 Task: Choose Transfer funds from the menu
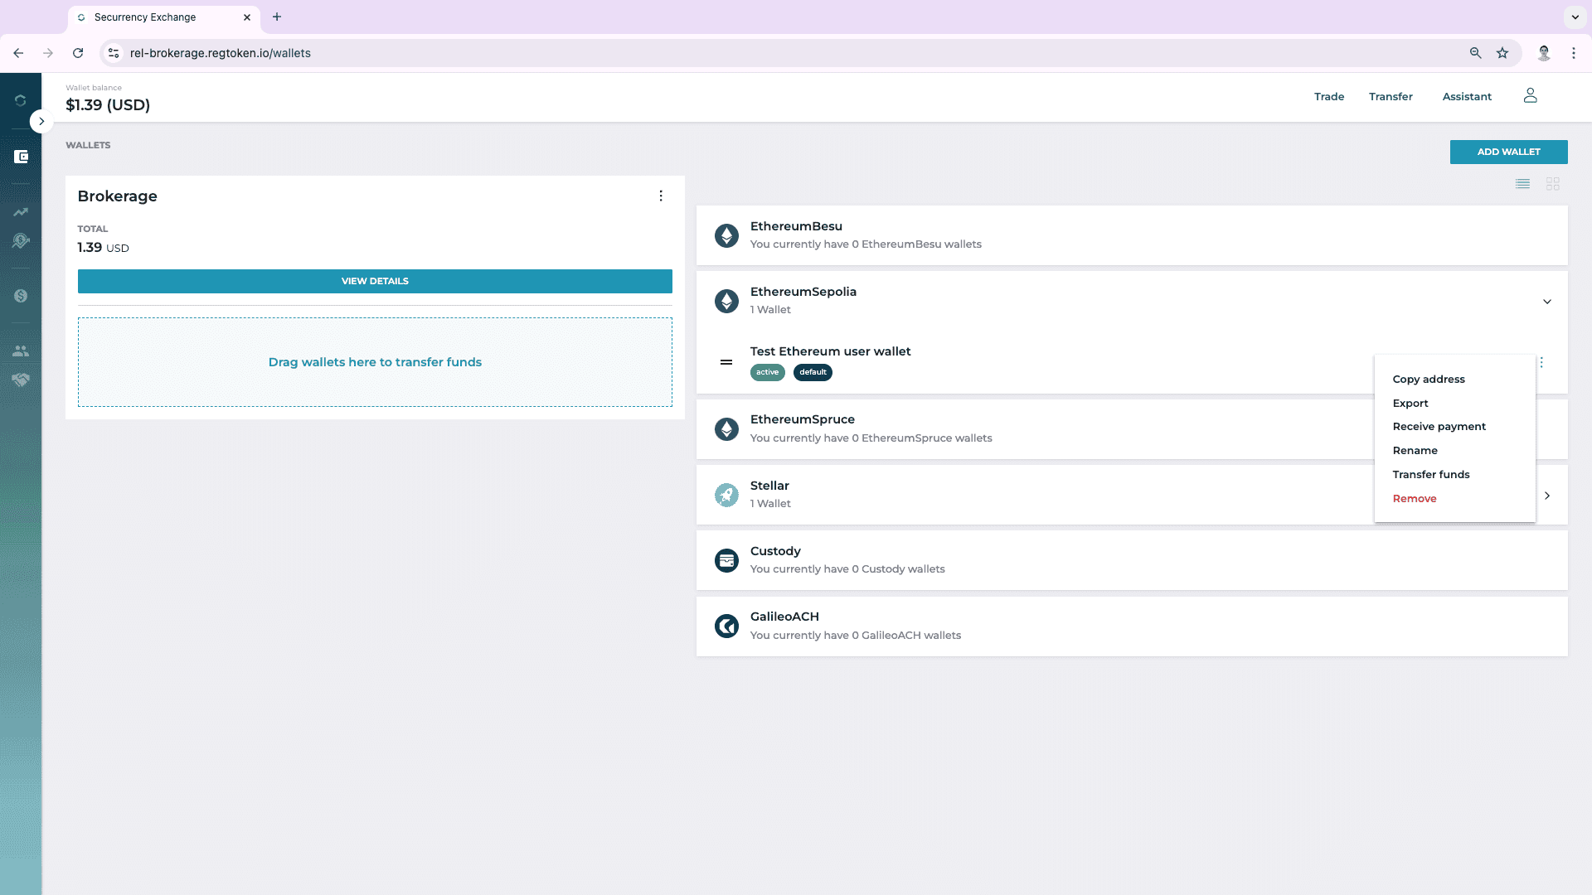1430,475
